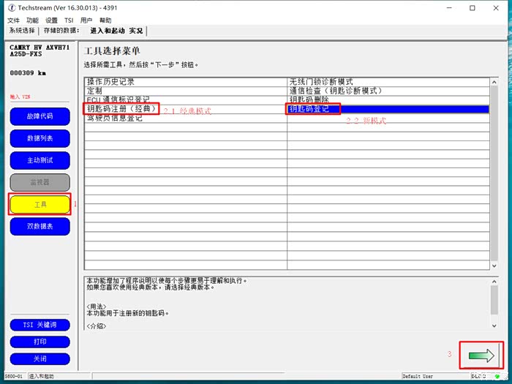This screenshot has width=512, height=384.
Task: Click the TSI 关键词 button
Action: coord(39,325)
